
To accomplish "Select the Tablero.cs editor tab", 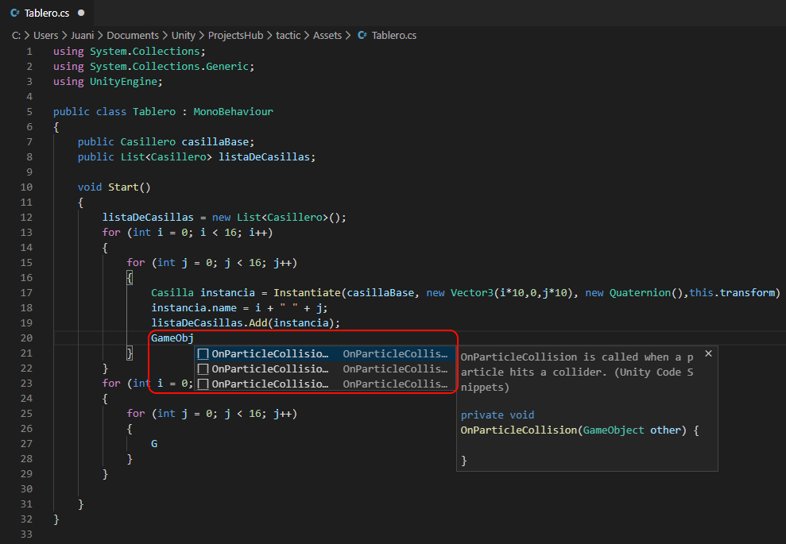I will tap(46, 13).
